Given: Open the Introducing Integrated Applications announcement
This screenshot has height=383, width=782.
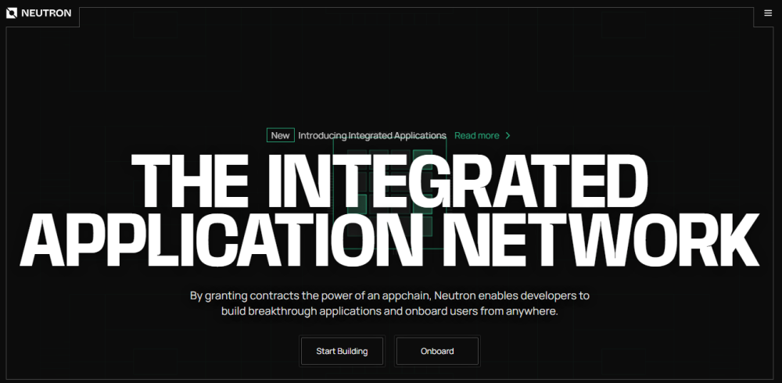Looking at the screenshot, I should pyautogui.click(x=372, y=135).
